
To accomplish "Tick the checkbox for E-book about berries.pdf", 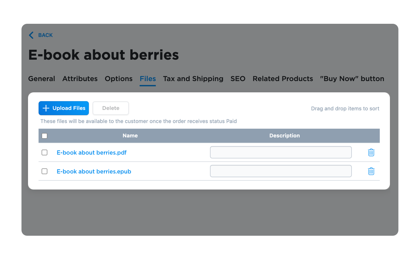I will (44, 152).
